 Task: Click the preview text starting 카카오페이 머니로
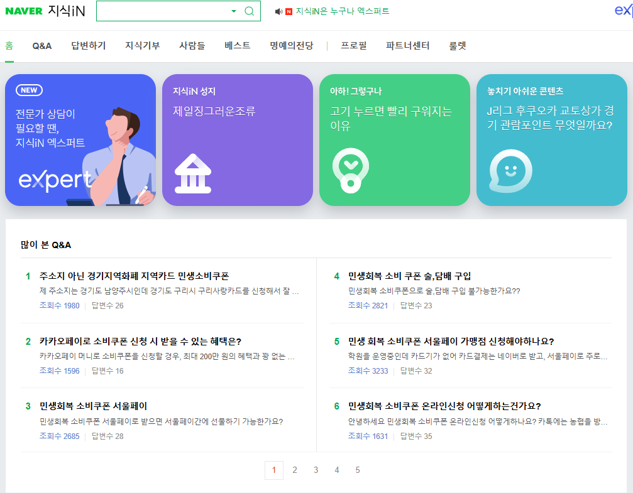[x=167, y=356]
